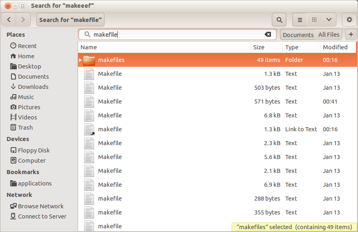This screenshot has height=232, width=358.
Task: Sort results by Size column
Action: point(266,47)
